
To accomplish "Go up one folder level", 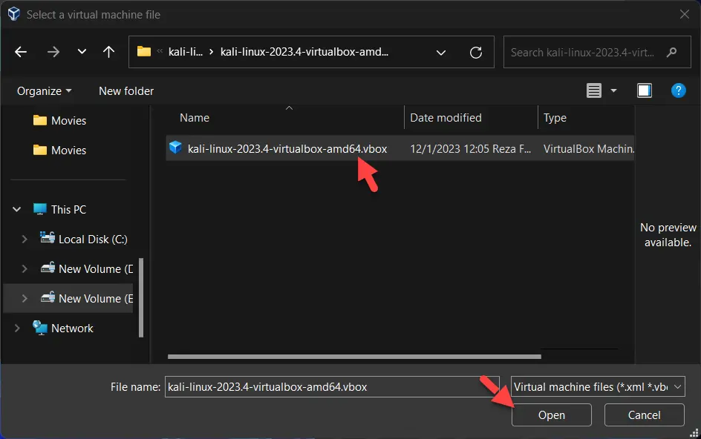I will pyautogui.click(x=108, y=52).
